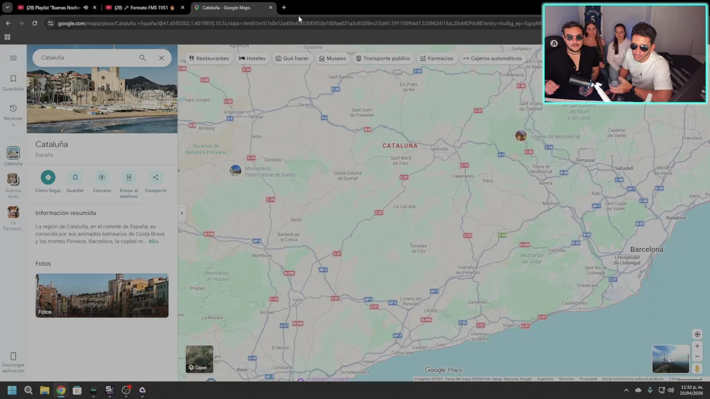Screen dimensions: 710x399
Task: Click the Monasterio Cisterciense map marker
Action: [236, 170]
